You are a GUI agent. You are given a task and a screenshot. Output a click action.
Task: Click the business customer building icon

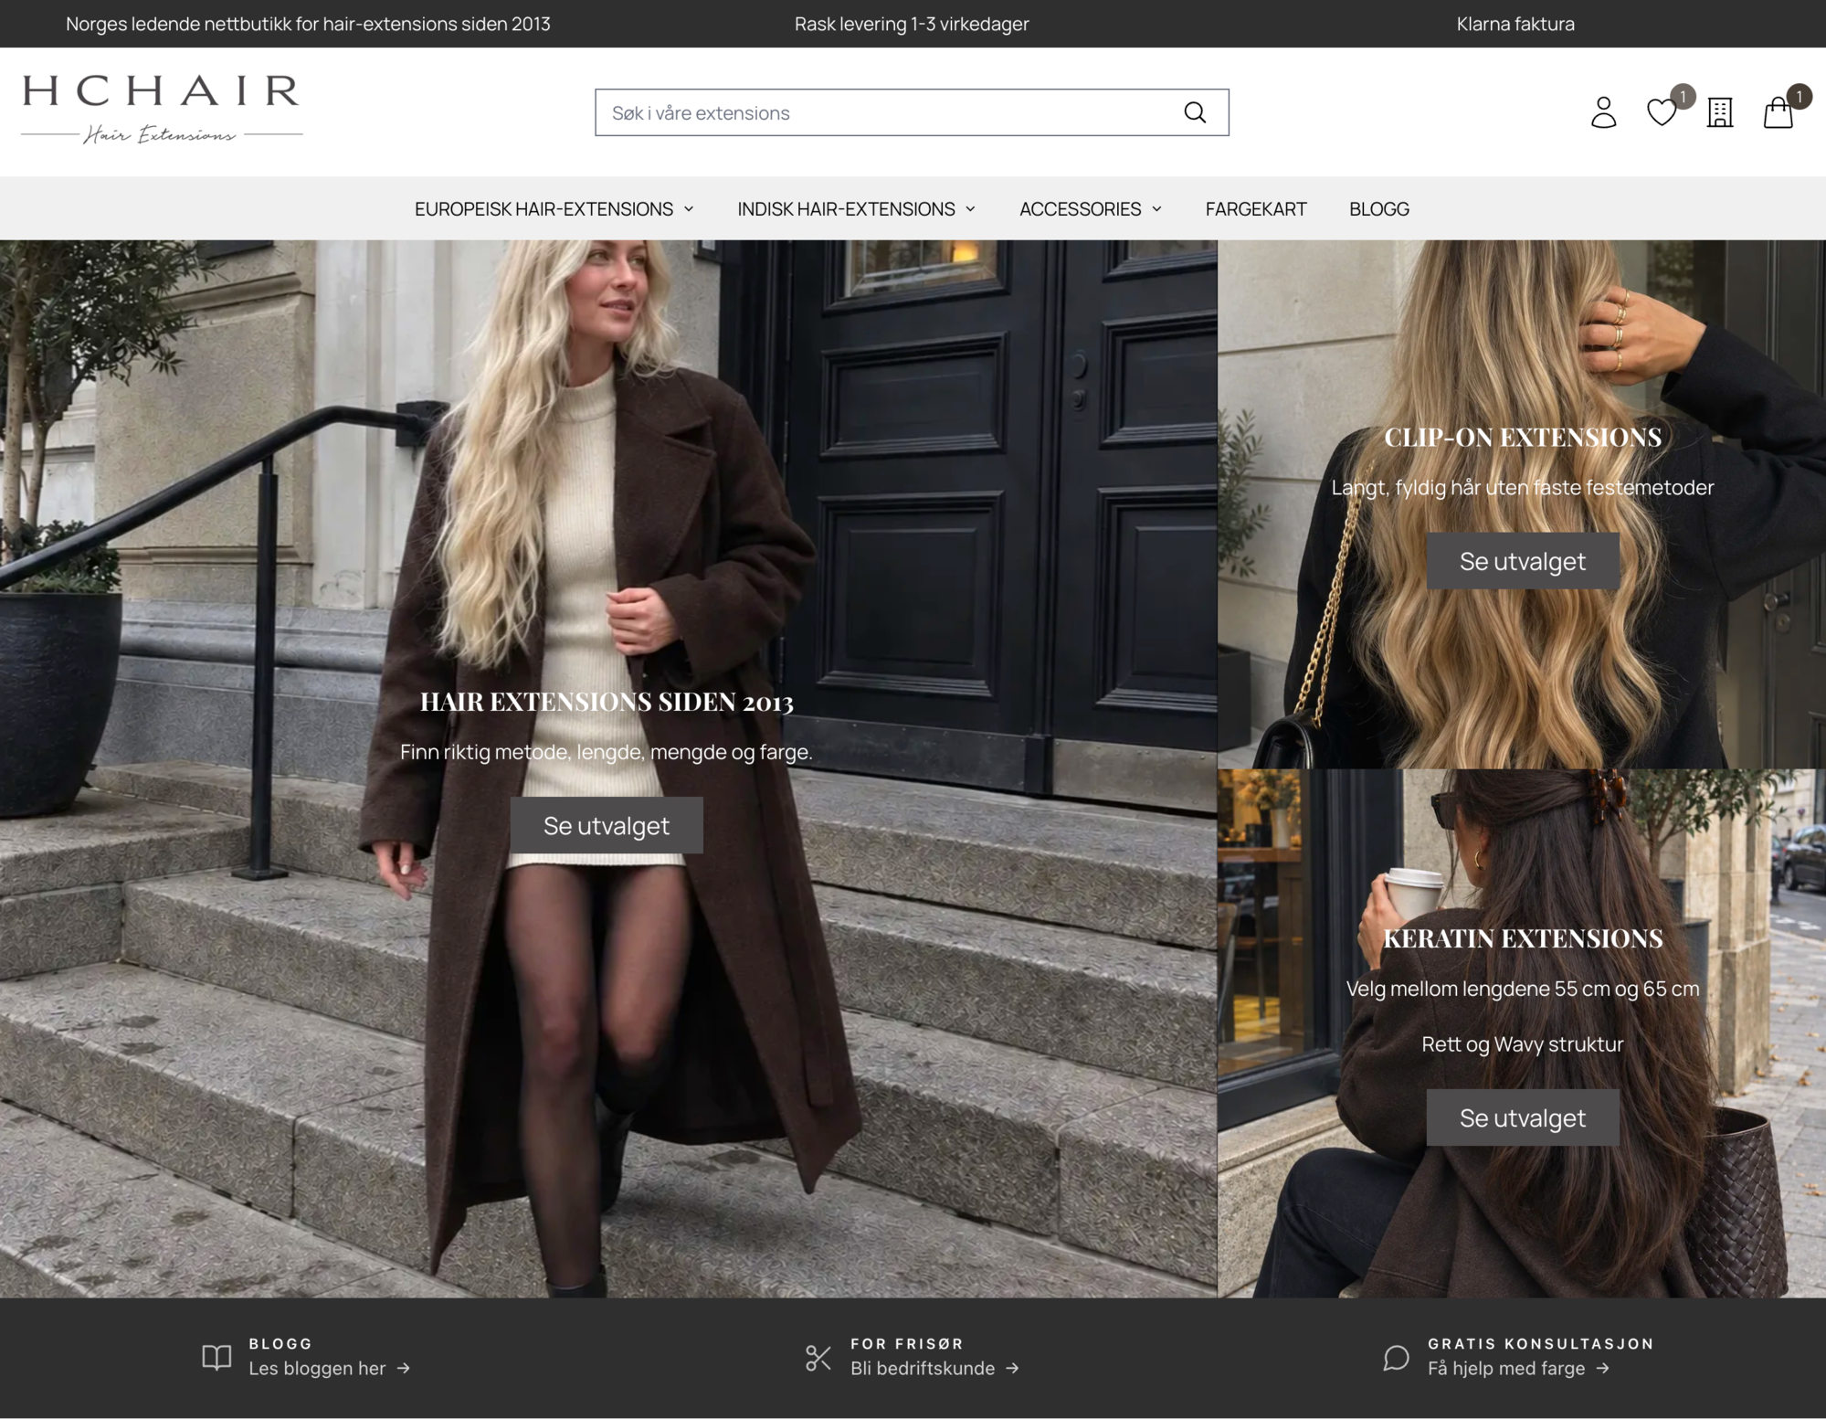coord(1720,112)
